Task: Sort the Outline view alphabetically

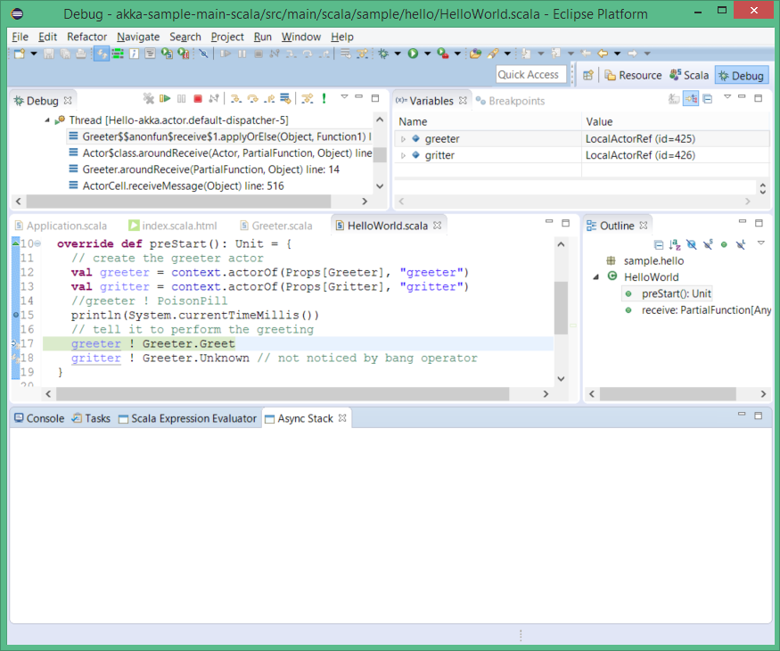Action: point(675,243)
